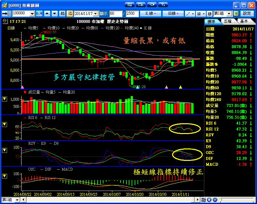Click the 起 start date button

pos(63,13)
